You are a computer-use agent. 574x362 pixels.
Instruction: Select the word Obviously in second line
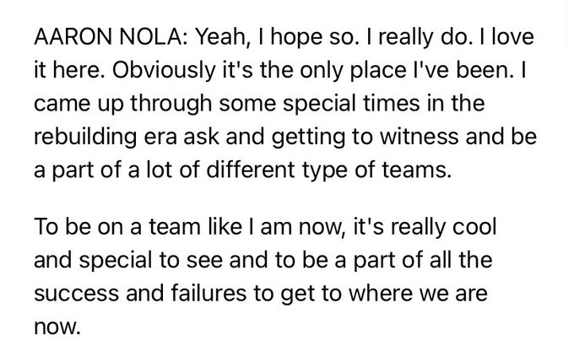pyautogui.click(x=164, y=71)
